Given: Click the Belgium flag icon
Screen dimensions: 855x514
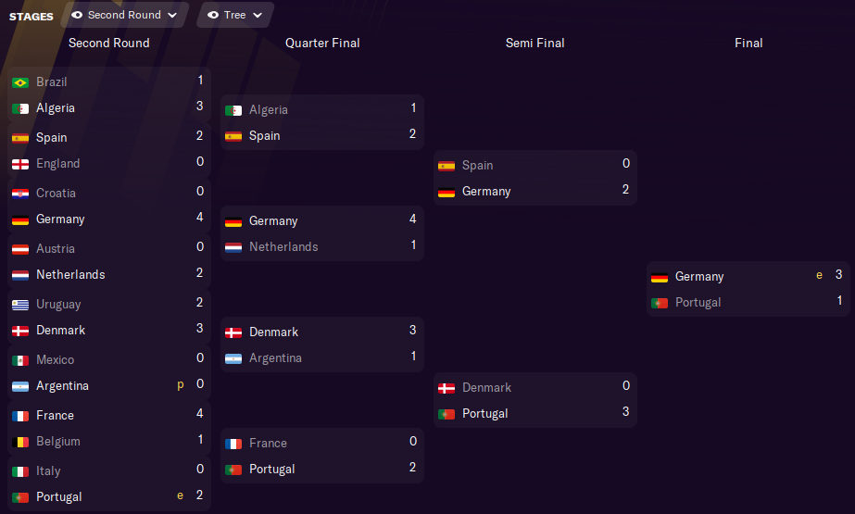Looking at the screenshot, I should point(20,442).
